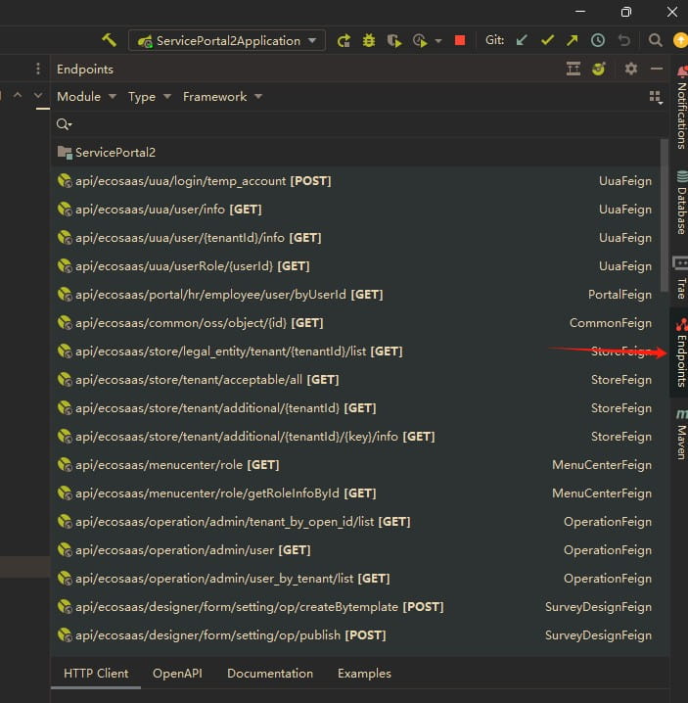Start debugging with the bug icon
This screenshot has width=688, height=703.
(x=369, y=40)
